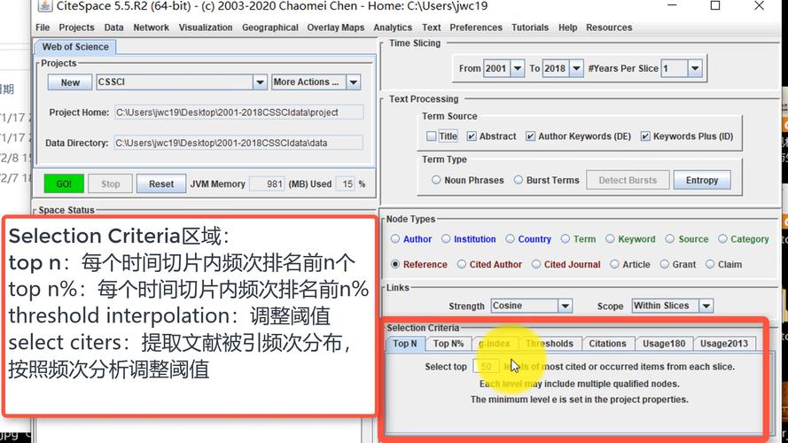The image size is (788, 443).
Task: Click the JVM memory used percent field
Action: tap(346, 183)
